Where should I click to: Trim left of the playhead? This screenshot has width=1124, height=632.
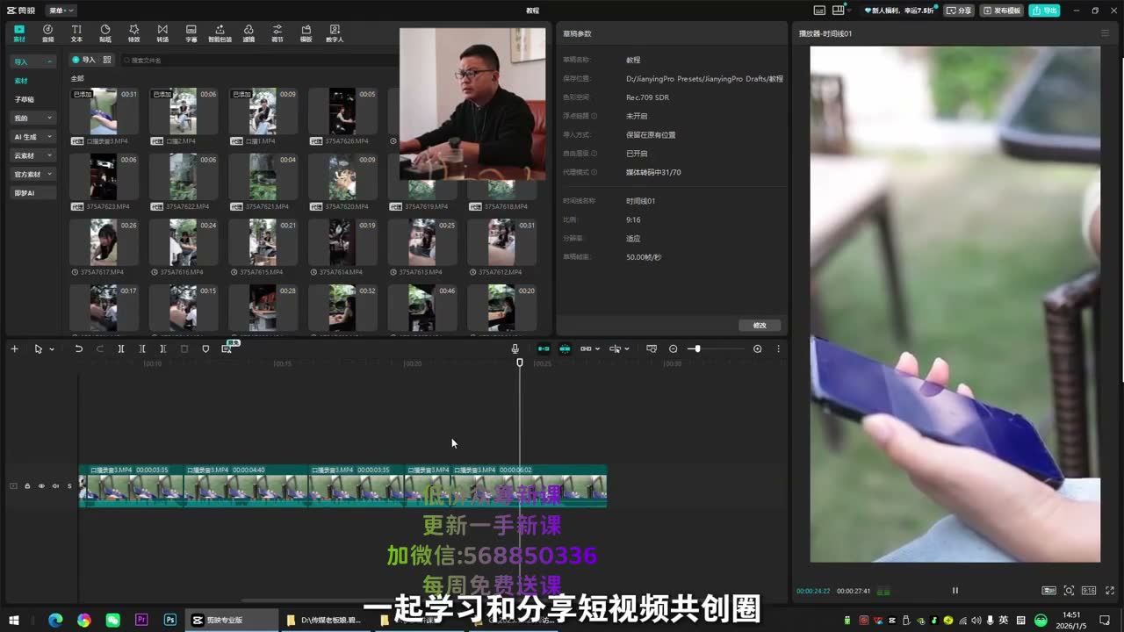(142, 348)
